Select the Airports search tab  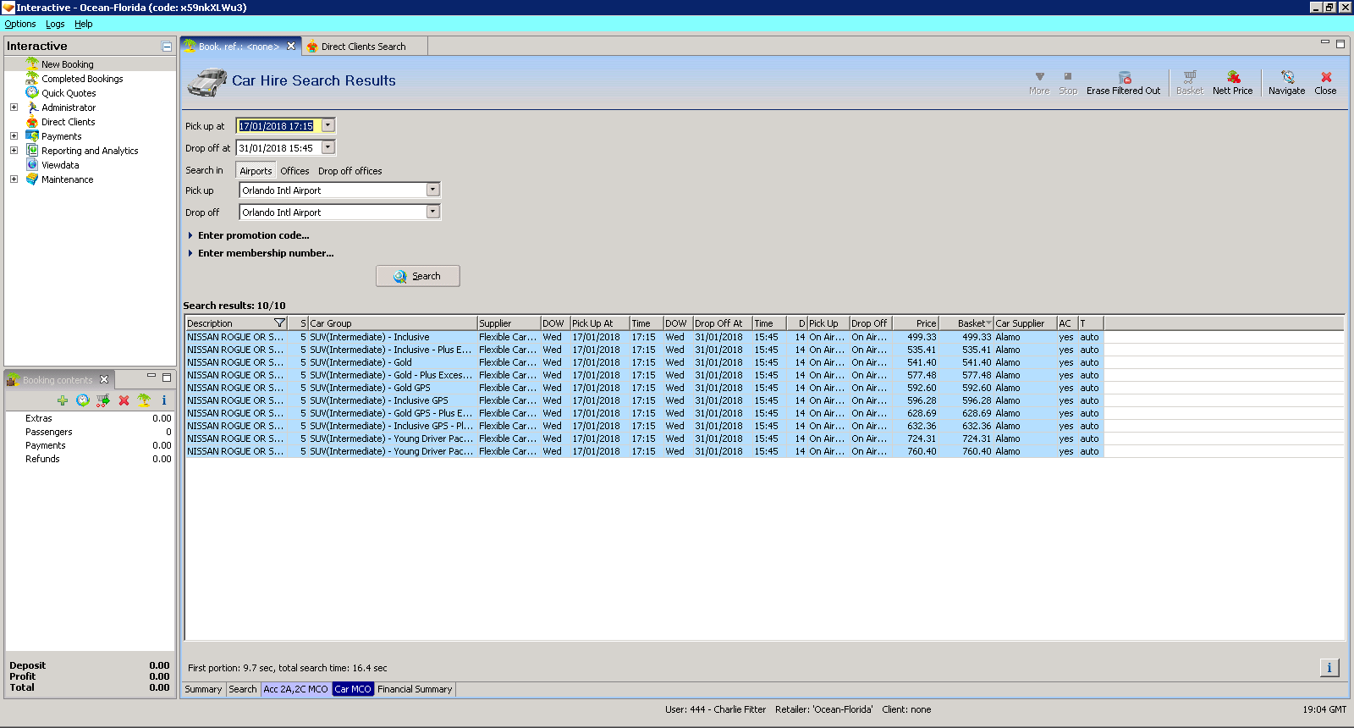click(x=256, y=171)
